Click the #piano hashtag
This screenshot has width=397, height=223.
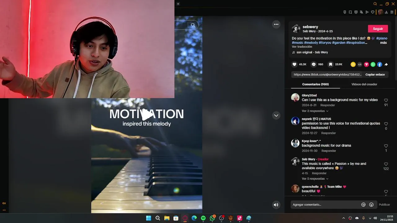point(382,38)
